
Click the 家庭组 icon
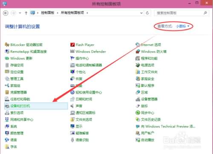[7, 86]
